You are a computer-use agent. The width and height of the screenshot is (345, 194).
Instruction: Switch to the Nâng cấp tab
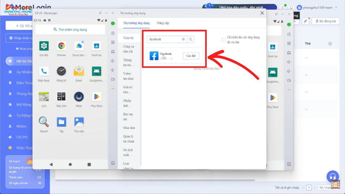click(163, 23)
